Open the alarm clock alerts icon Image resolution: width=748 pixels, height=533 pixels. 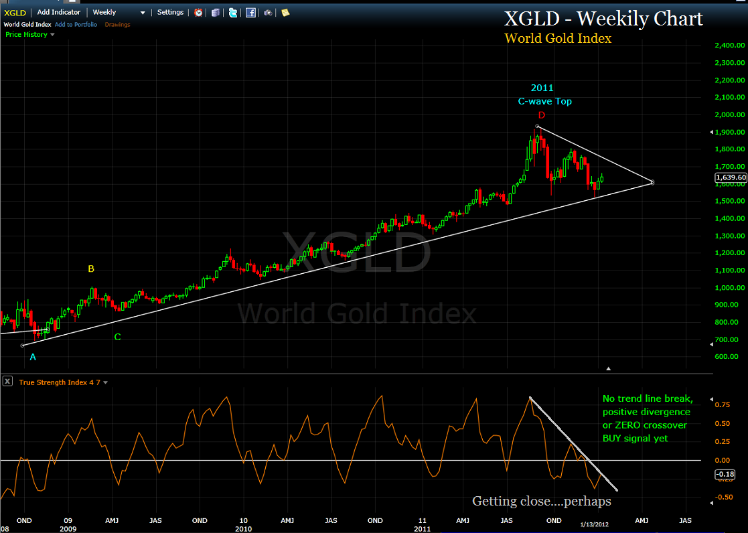click(x=198, y=12)
